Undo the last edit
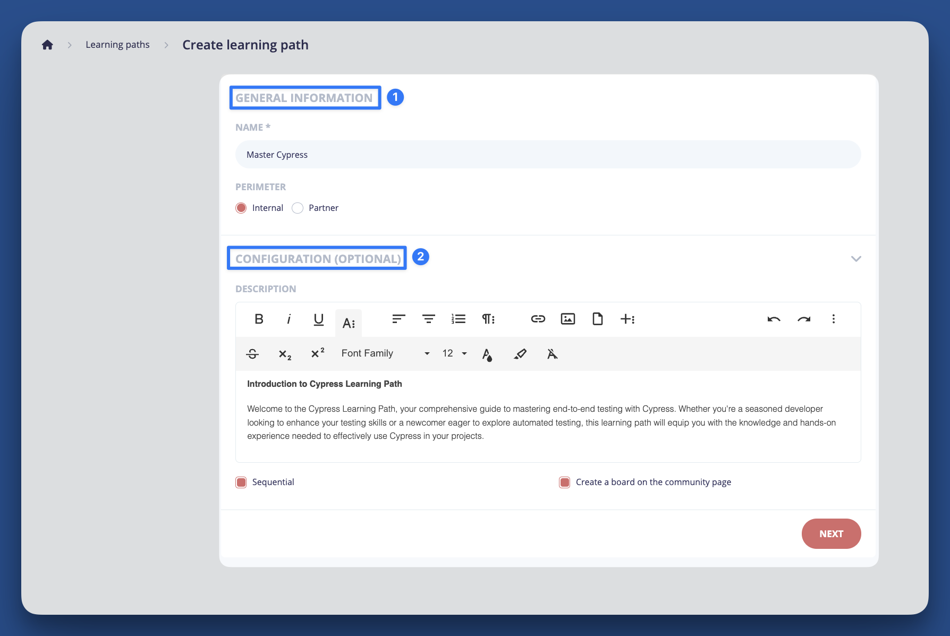This screenshot has height=636, width=950. [x=774, y=319]
